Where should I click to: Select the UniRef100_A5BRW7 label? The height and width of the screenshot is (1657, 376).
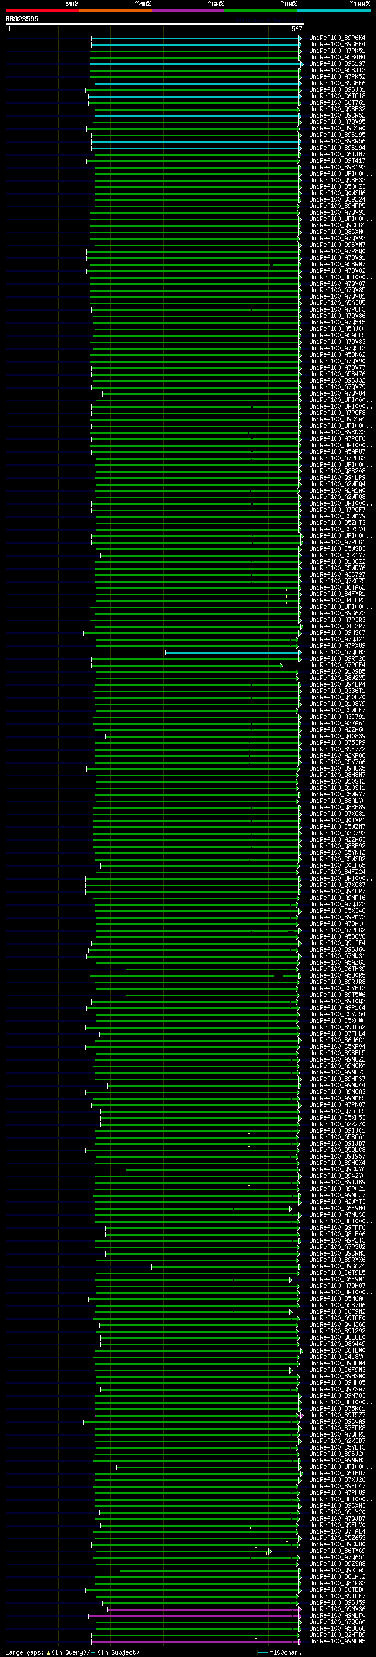[x=337, y=265]
